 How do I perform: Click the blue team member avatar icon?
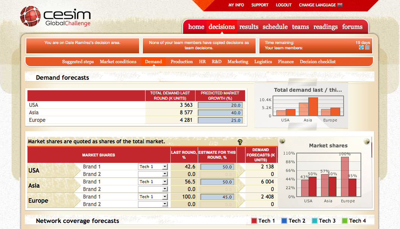pos(361,47)
